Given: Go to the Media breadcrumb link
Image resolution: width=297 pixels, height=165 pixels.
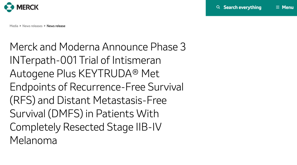Looking at the screenshot, I should [14, 26].
